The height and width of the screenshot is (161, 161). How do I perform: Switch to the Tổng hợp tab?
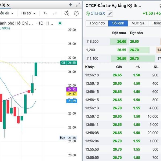coord(97,23)
